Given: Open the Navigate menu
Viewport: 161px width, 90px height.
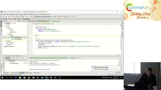Looking at the screenshot, I should 12,14.
